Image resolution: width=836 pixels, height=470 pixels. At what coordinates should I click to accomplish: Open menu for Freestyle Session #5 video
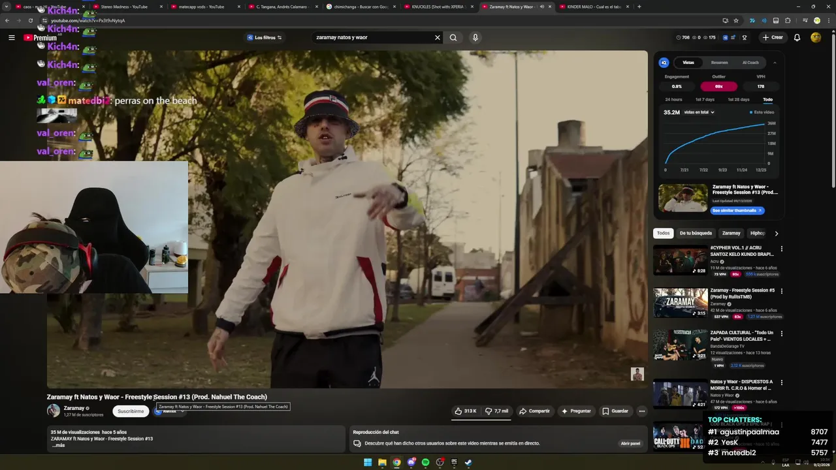tap(781, 291)
